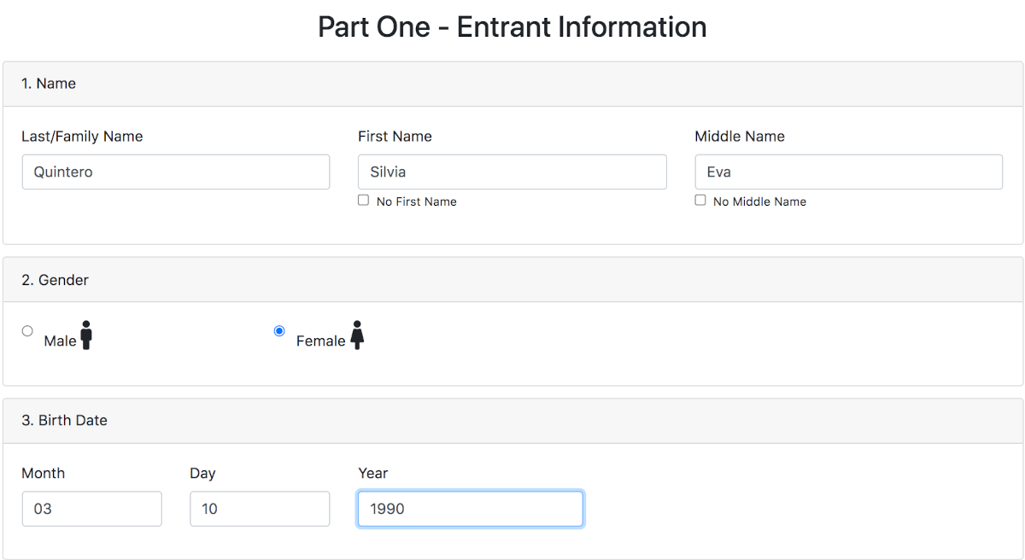Click the Part One - Entrant Information title
This screenshot has width=1025, height=560.
[x=512, y=26]
